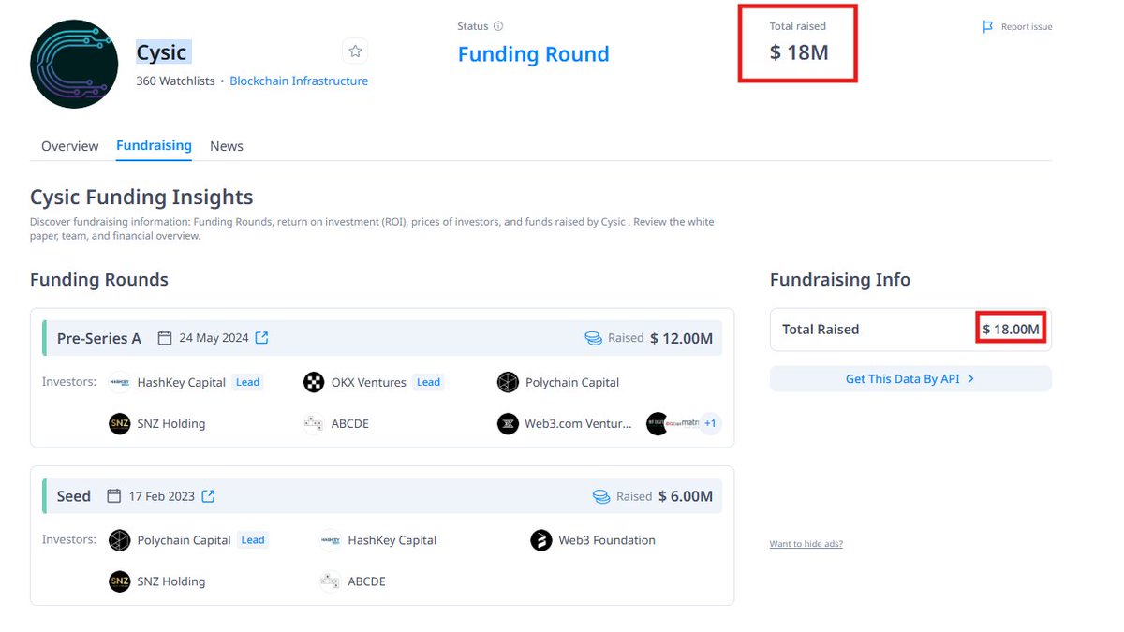Open Polychain Capital name in Pre-Series A

(x=572, y=382)
